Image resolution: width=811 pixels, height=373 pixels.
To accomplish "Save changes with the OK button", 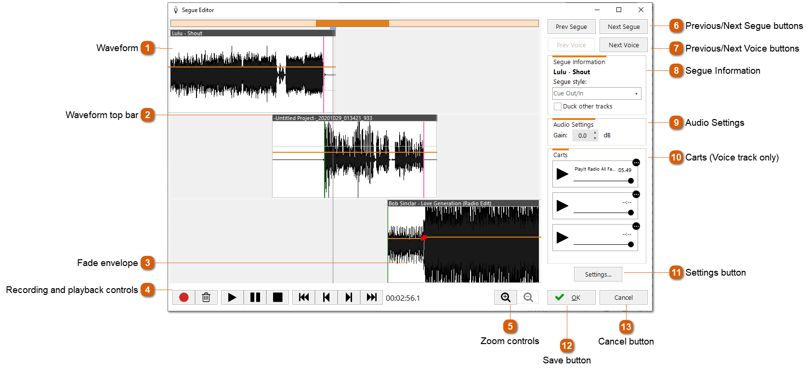I will 571,297.
